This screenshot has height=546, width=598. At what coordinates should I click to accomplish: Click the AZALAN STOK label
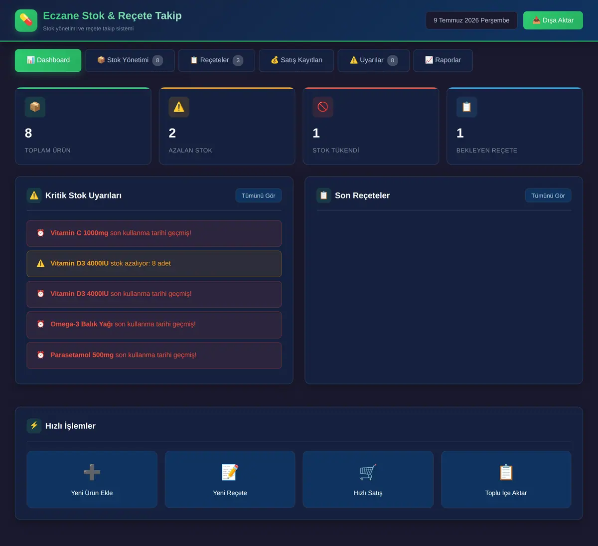190,150
